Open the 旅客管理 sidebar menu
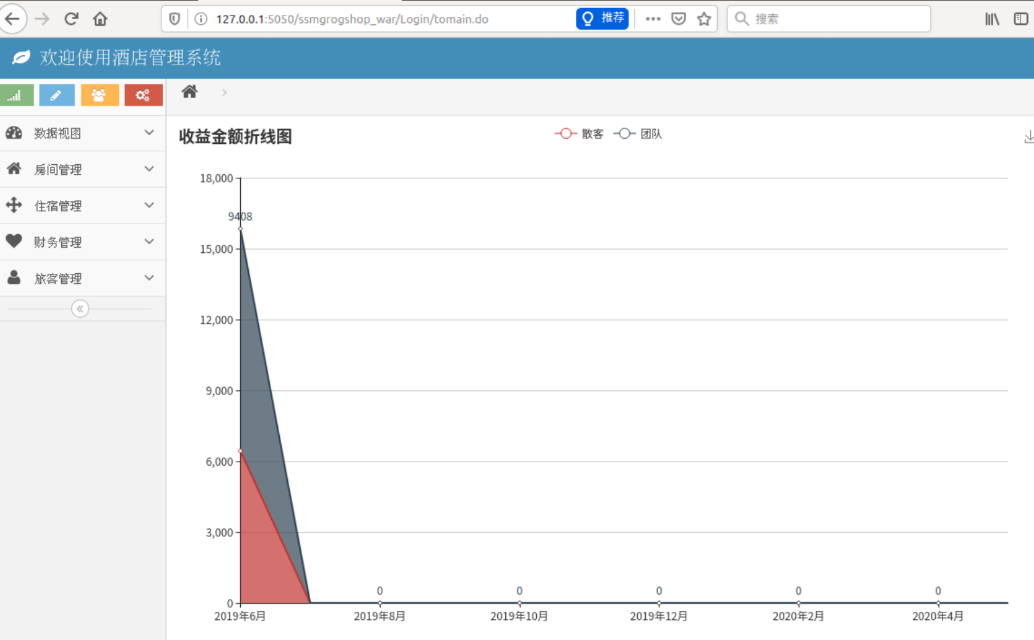The height and width of the screenshot is (640, 1034). 83,278
